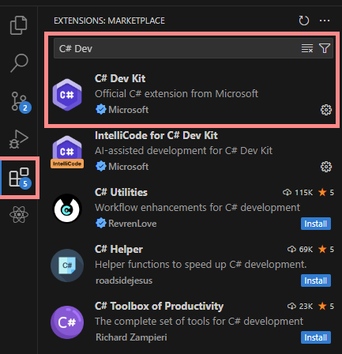Image resolution: width=342 pixels, height=354 pixels.
Task: Click the C# Dev Kit hexagon logo
Action: tap(67, 95)
